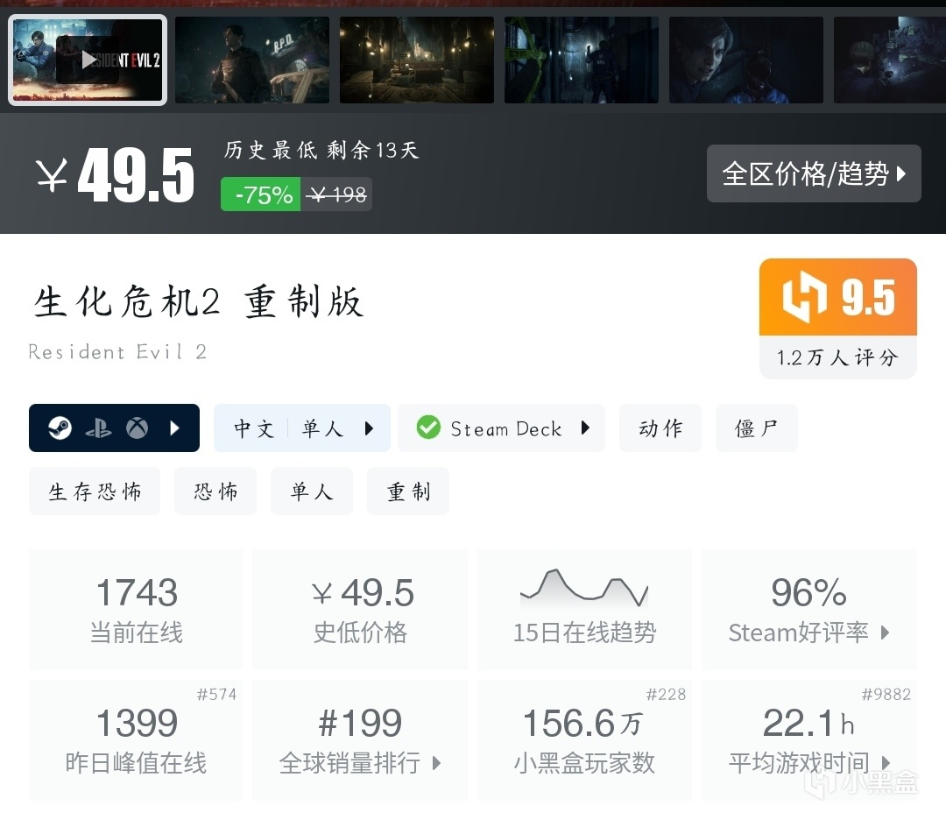This screenshot has height=820, width=946.
Task: Play the Resident Evil 2 trailer video
Action: pyautogui.click(x=88, y=60)
